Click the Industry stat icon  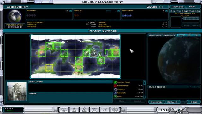(x=115, y=89)
